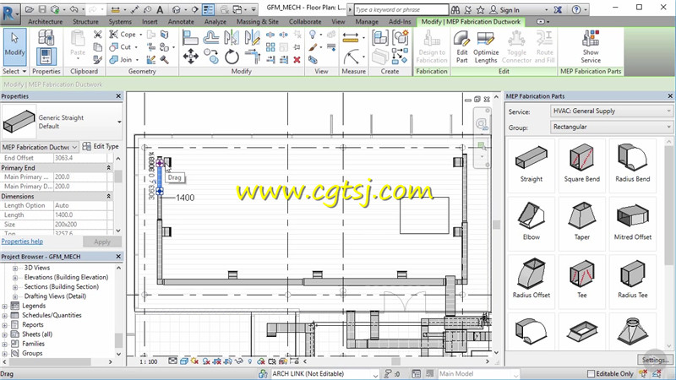The image size is (676, 380).
Task: Collapse the Primary End section
Action: pos(109,167)
